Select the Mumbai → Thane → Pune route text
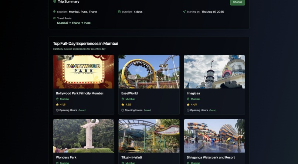The image size is (298, 164). coord(74,23)
